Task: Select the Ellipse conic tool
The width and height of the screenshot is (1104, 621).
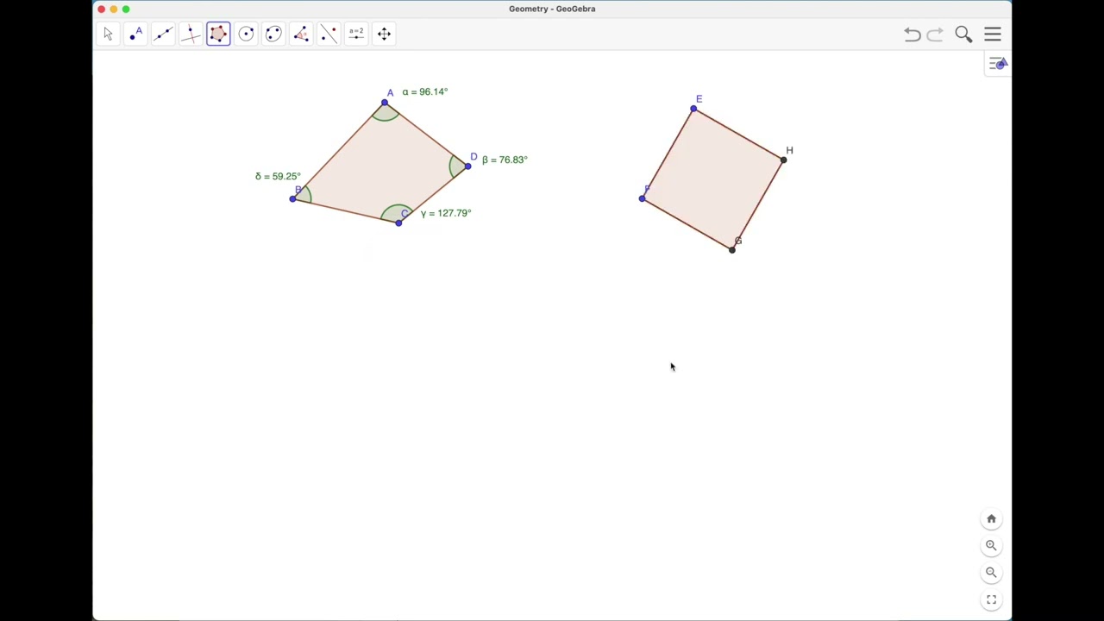Action: [273, 34]
